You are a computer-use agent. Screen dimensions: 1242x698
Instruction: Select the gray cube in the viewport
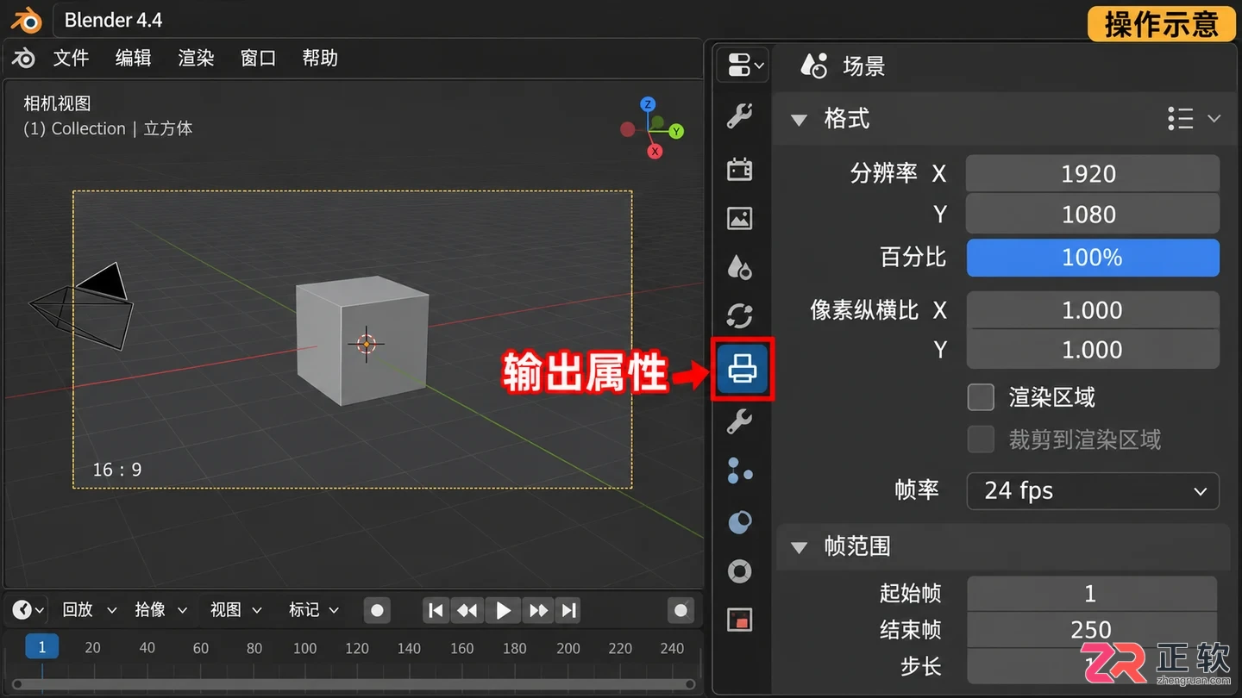pyautogui.click(x=362, y=340)
